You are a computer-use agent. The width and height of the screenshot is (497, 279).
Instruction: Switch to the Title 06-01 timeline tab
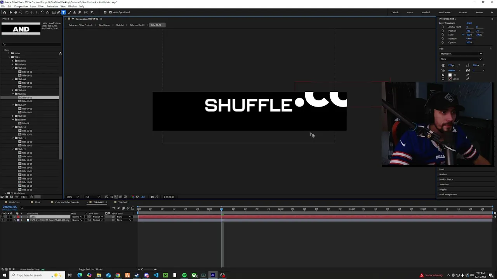click(123, 202)
